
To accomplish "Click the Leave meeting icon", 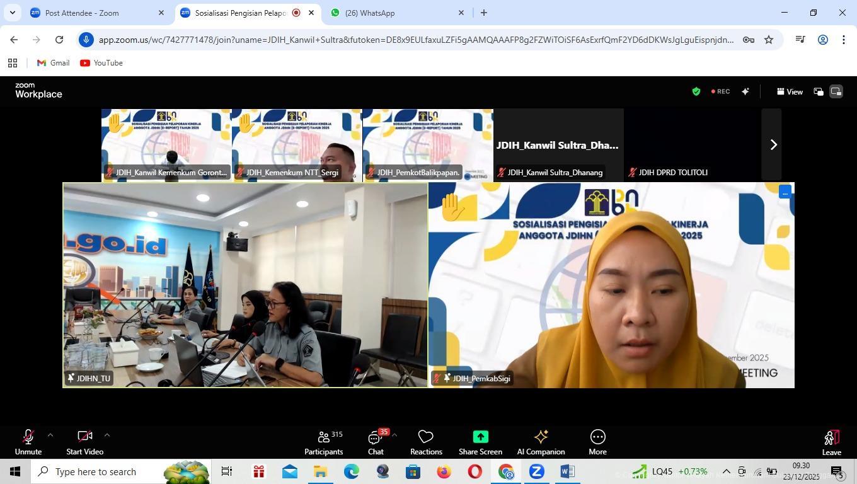I will (831, 437).
